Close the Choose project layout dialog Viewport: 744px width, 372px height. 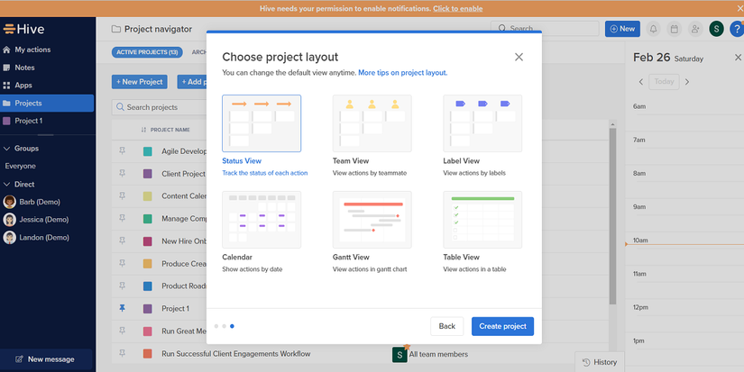tap(519, 57)
